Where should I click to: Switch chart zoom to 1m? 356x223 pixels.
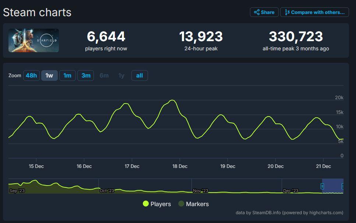point(67,75)
